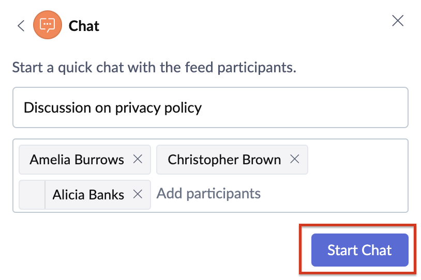Screen dimensions: 421x280
Task: Remove Alicia Banks from participants
Action: 138,194
